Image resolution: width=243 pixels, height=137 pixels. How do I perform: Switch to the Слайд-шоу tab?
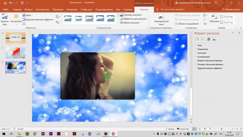tap(86, 10)
